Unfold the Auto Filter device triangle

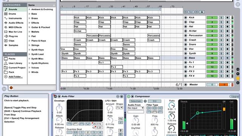59,96
